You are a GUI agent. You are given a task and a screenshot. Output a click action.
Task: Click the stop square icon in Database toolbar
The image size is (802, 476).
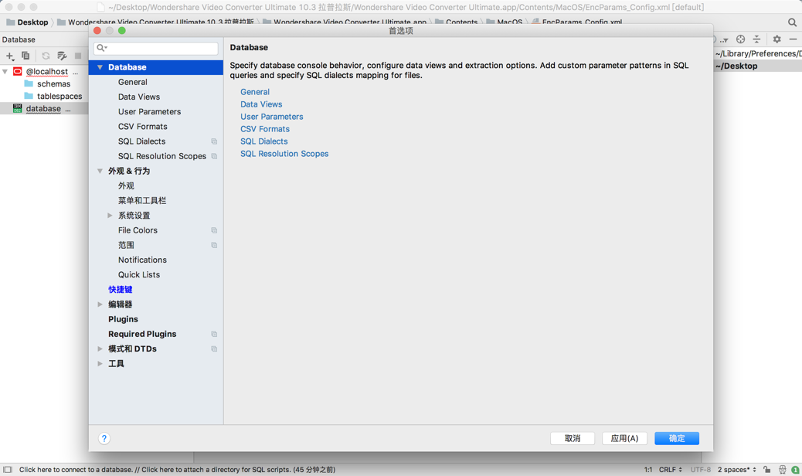78,56
